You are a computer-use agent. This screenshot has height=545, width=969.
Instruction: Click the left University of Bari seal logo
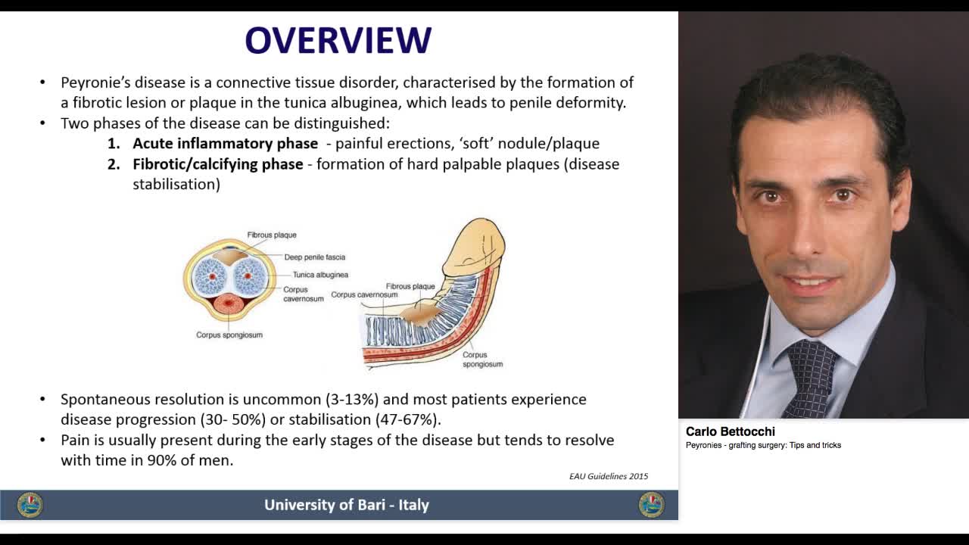(x=30, y=505)
